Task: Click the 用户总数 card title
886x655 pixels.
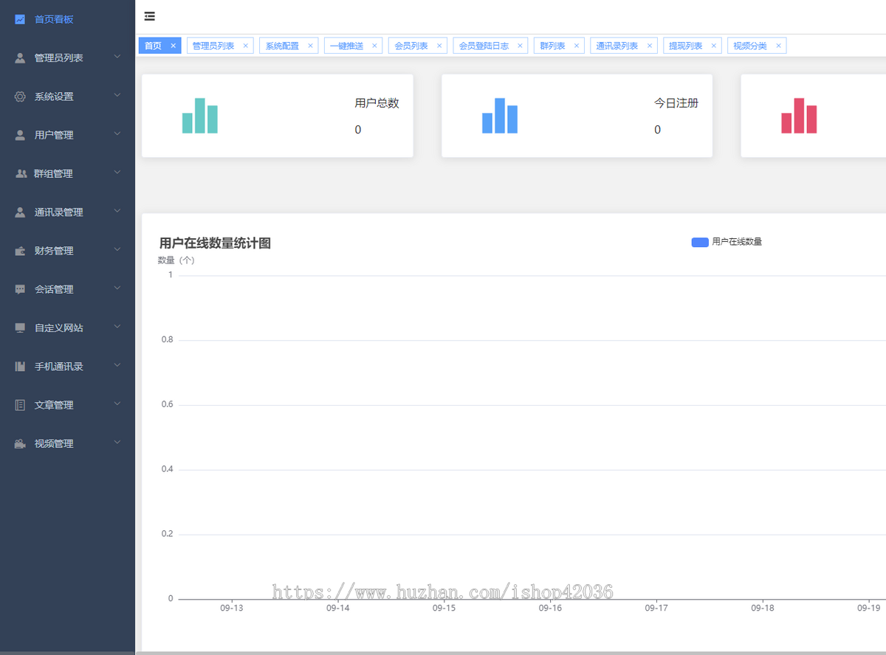Action: [x=377, y=103]
